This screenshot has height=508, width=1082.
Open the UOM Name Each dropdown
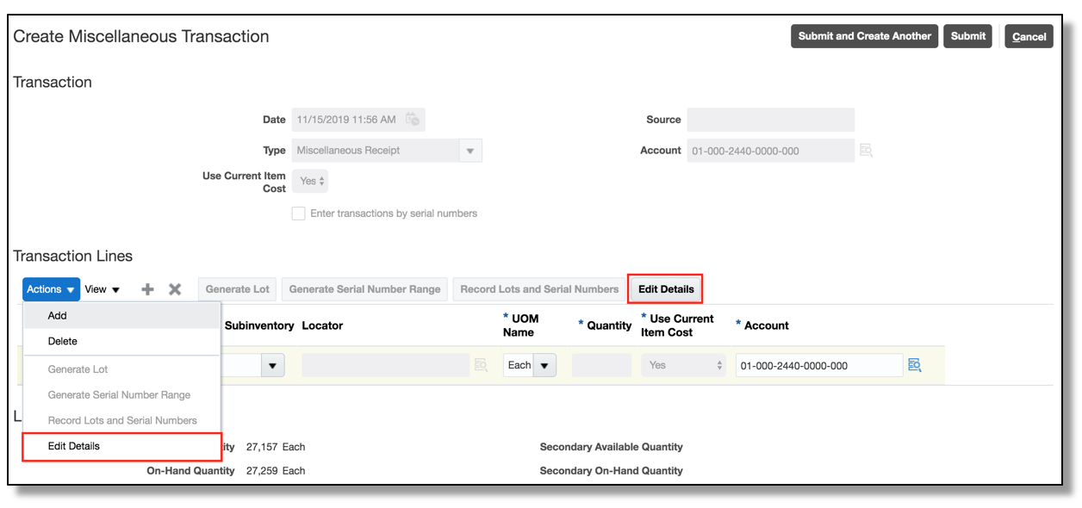[544, 365]
